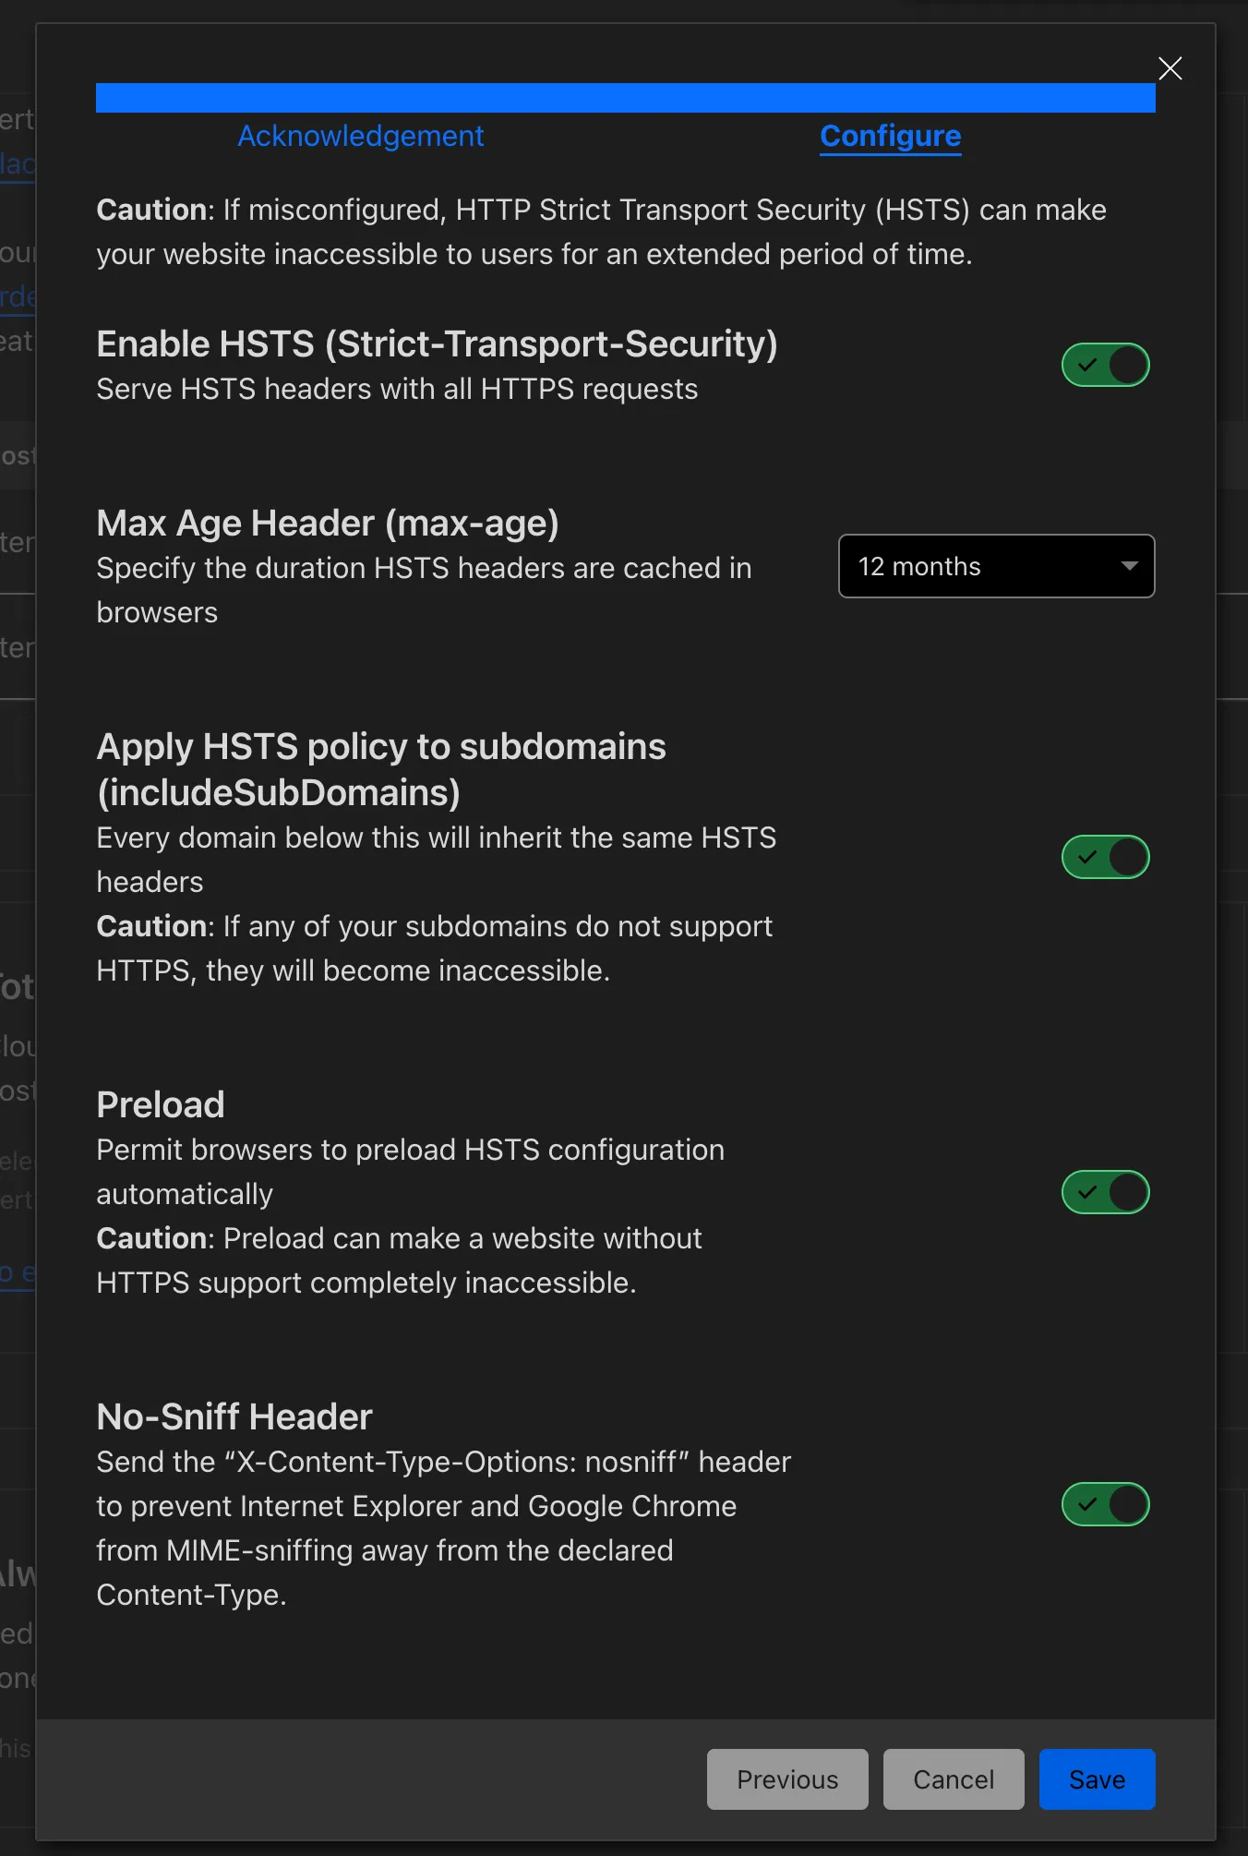Click the Preload section heading
1248x1856 pixels.
coord(161,1104)
